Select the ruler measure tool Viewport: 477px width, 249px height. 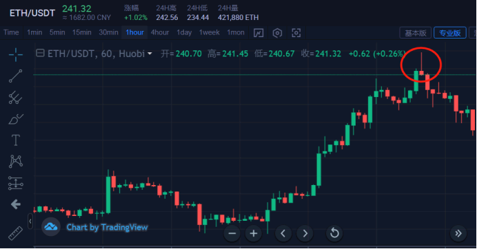coord(16,233)
